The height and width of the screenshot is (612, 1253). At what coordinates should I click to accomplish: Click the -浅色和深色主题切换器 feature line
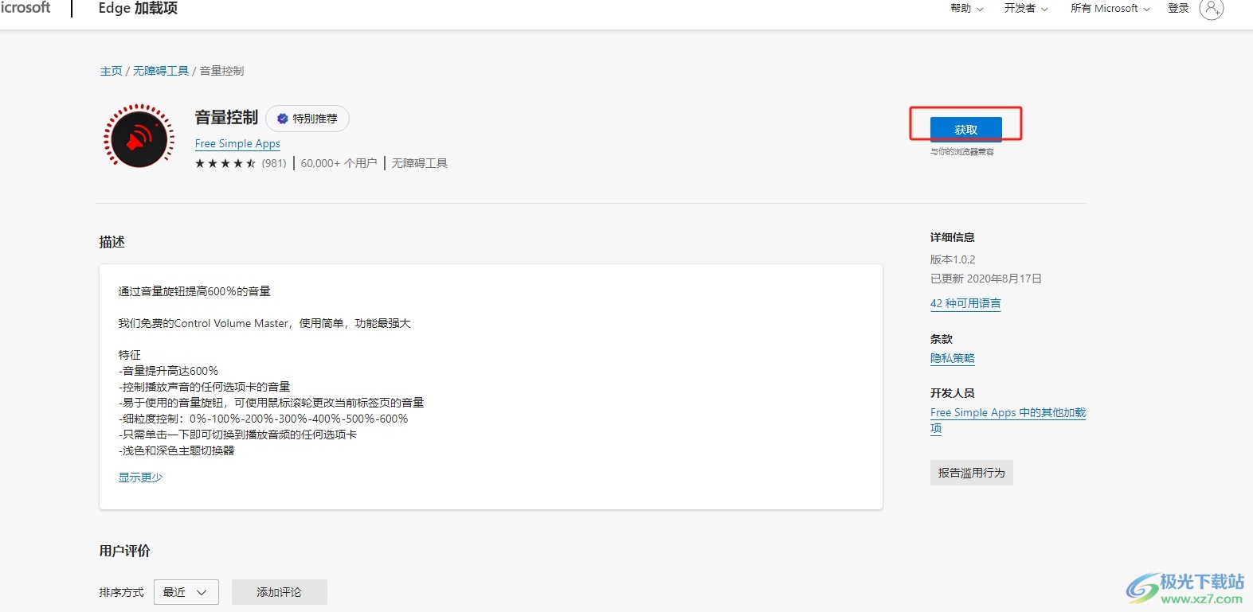click(x=177, y=450)
